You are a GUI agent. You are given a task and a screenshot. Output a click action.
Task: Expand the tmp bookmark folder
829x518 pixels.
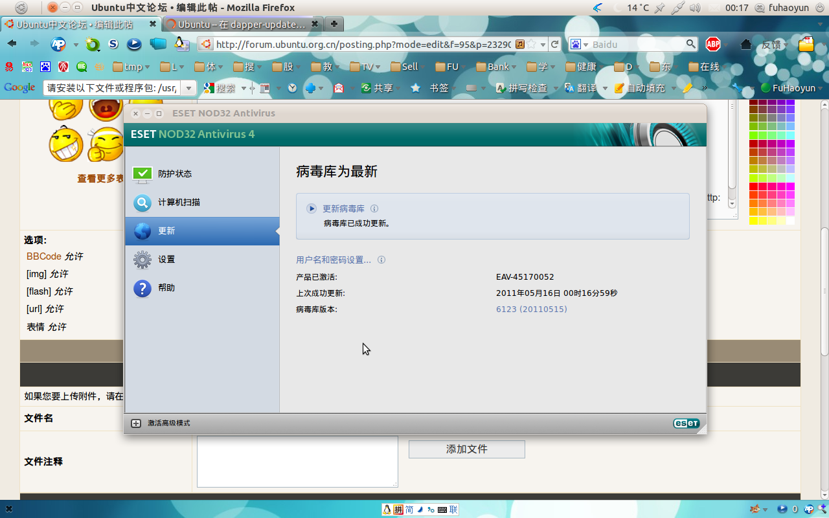pyautogui.click(x=131, y=67)
